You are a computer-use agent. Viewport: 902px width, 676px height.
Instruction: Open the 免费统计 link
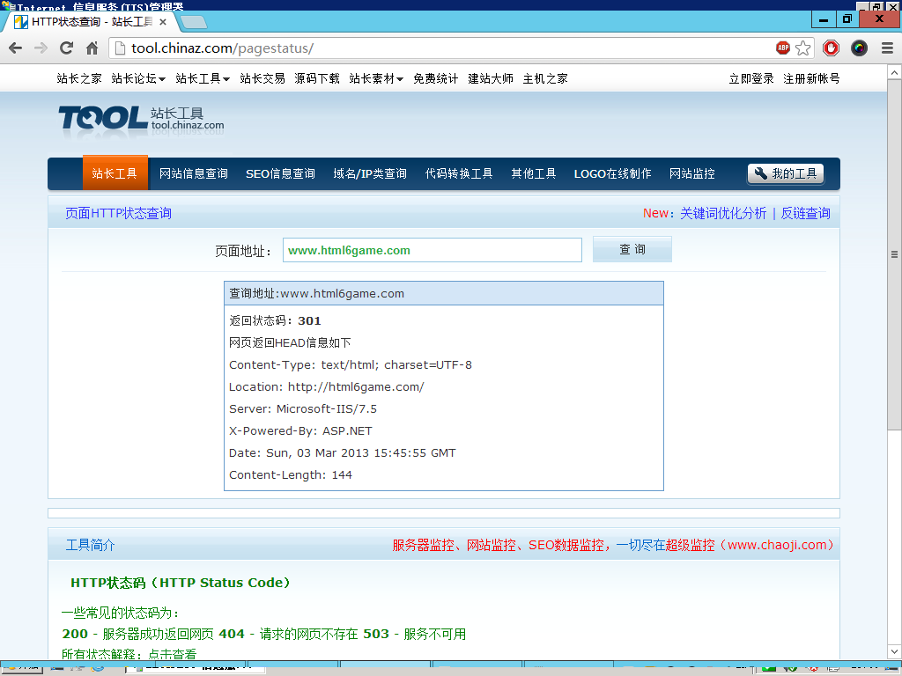(x=435, y=78)
